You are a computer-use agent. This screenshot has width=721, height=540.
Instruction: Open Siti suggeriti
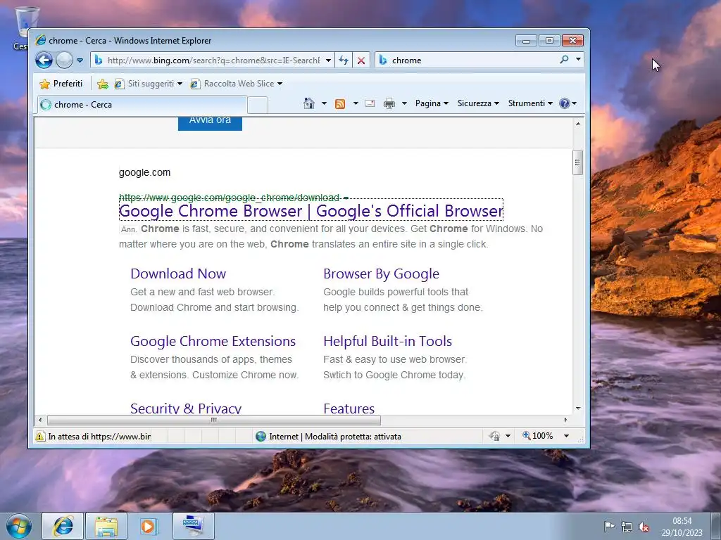point(148,84)
